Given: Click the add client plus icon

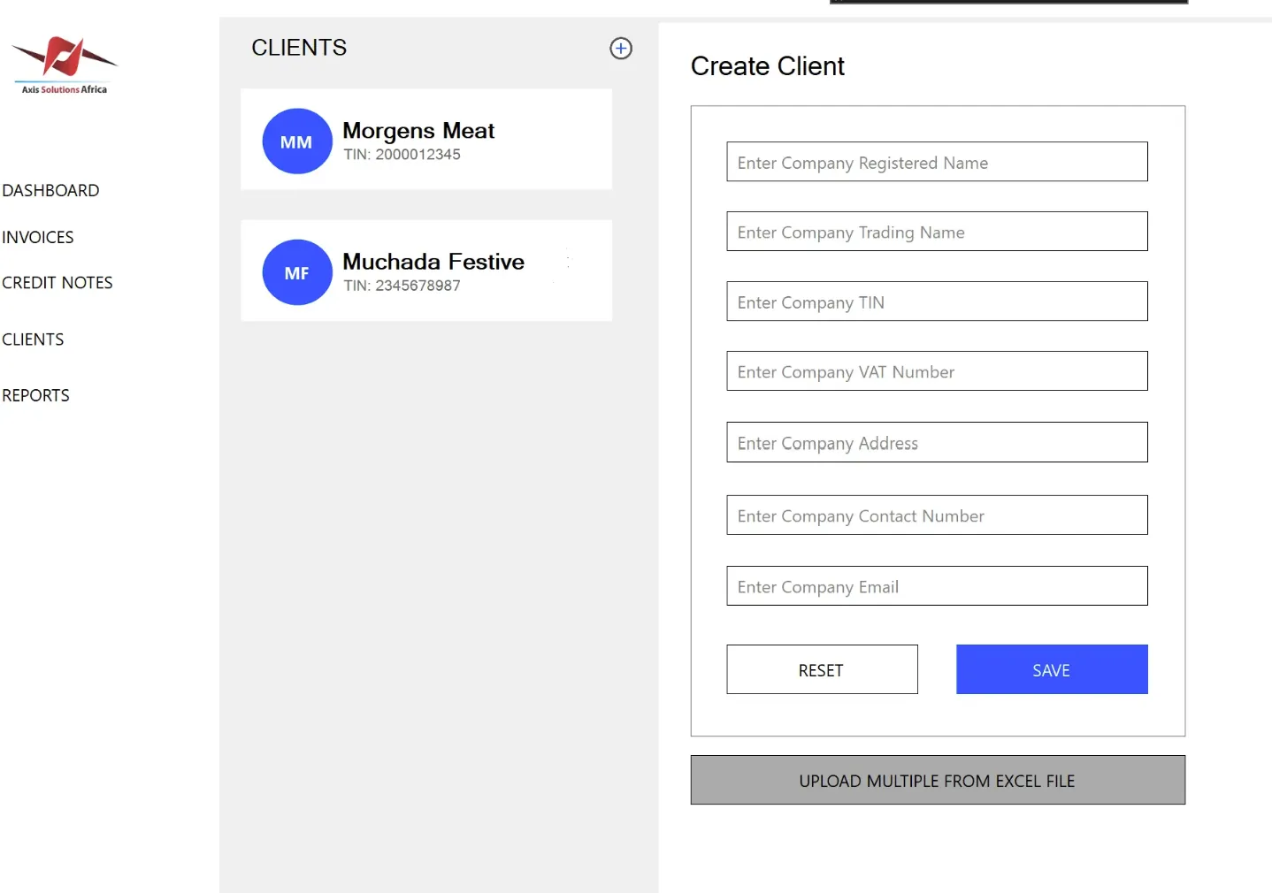Looking at the screenshot, I should [x=621, y=49].
